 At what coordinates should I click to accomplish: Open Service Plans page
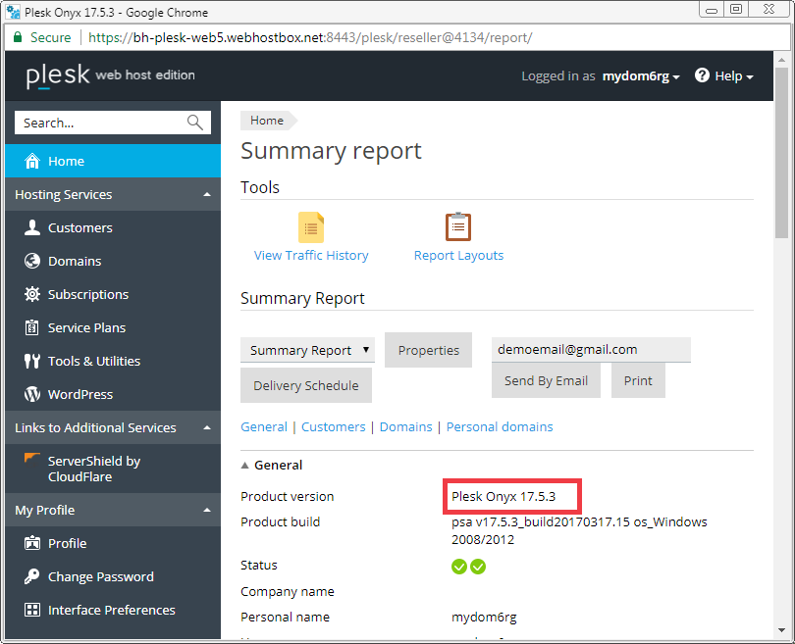113,327
